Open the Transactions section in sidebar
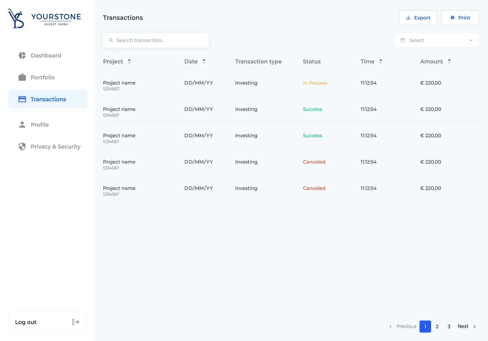Image resolution: width=488 pixels, height=341 pixels. pyautogui.click(x=48, y=99)
